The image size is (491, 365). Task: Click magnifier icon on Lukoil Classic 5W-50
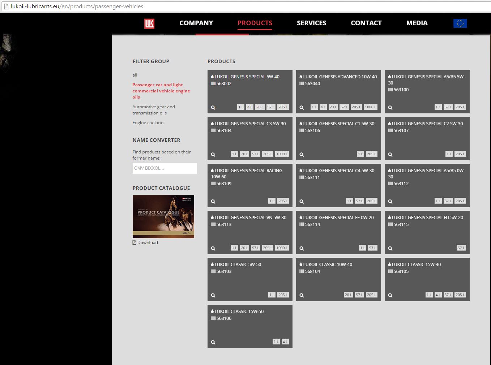point(213,295)
